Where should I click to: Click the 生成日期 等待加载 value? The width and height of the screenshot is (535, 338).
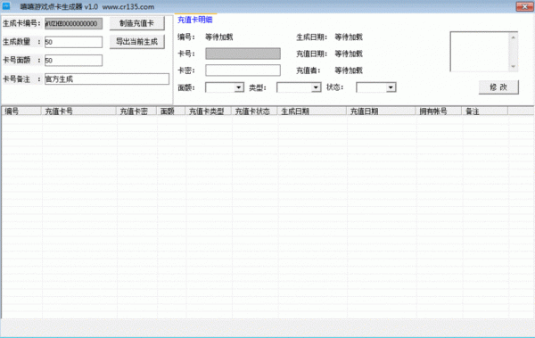click(x=349, y=37)
